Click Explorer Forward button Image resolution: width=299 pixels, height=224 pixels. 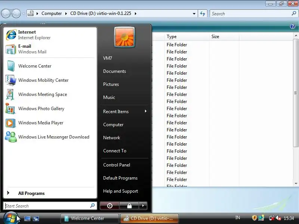(x=16, y=13)
